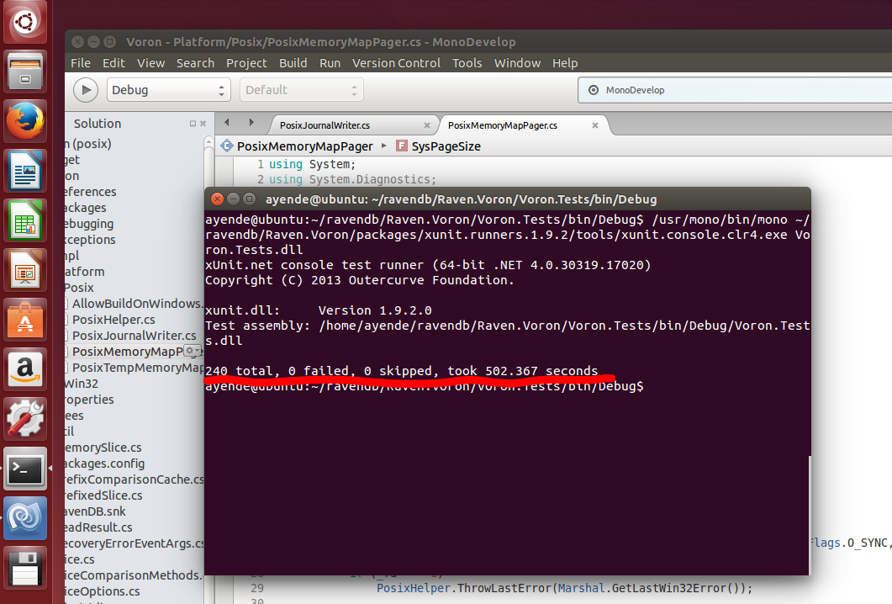Viewport: 892px width, 604px height.
Task: Open the Version Control menu
Action: [396, 63]
